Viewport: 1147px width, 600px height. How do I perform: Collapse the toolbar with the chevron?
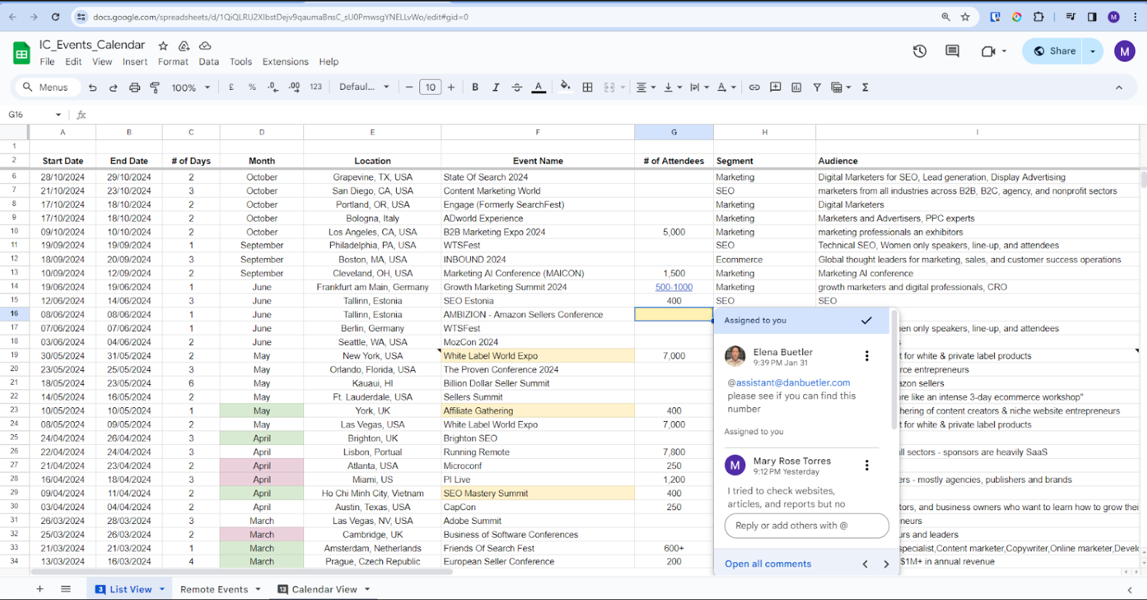coord(1119,87)
